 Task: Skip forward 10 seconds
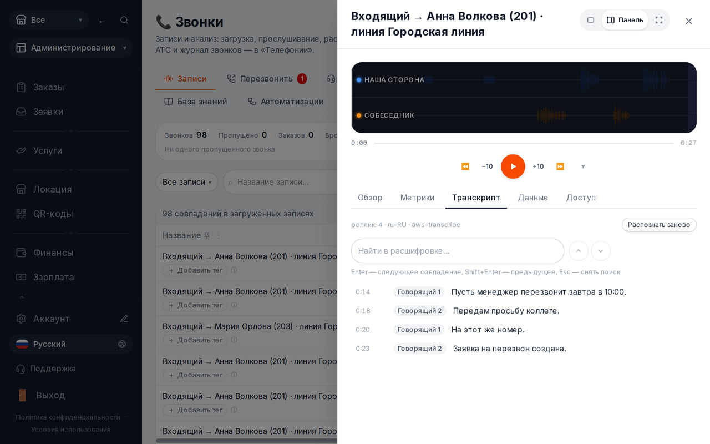pos(538,167)
